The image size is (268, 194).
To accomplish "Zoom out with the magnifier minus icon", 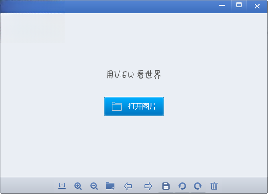I will pos(94,186).
